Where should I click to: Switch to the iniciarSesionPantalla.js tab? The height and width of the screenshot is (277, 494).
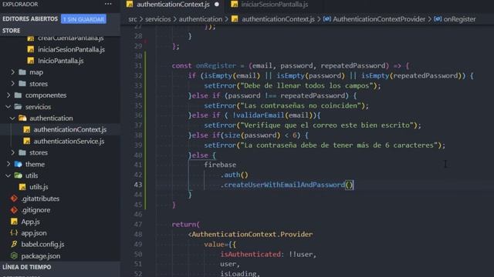[275, 5]
